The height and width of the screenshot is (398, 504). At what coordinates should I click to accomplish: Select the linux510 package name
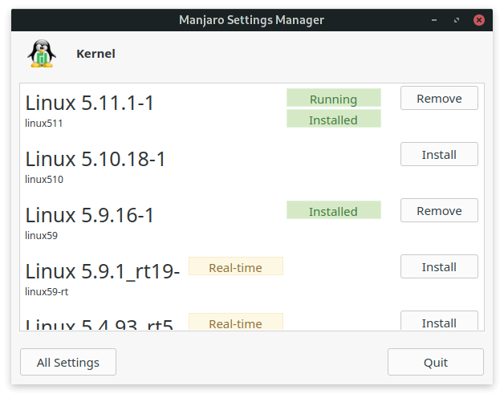tap(44, 180)
